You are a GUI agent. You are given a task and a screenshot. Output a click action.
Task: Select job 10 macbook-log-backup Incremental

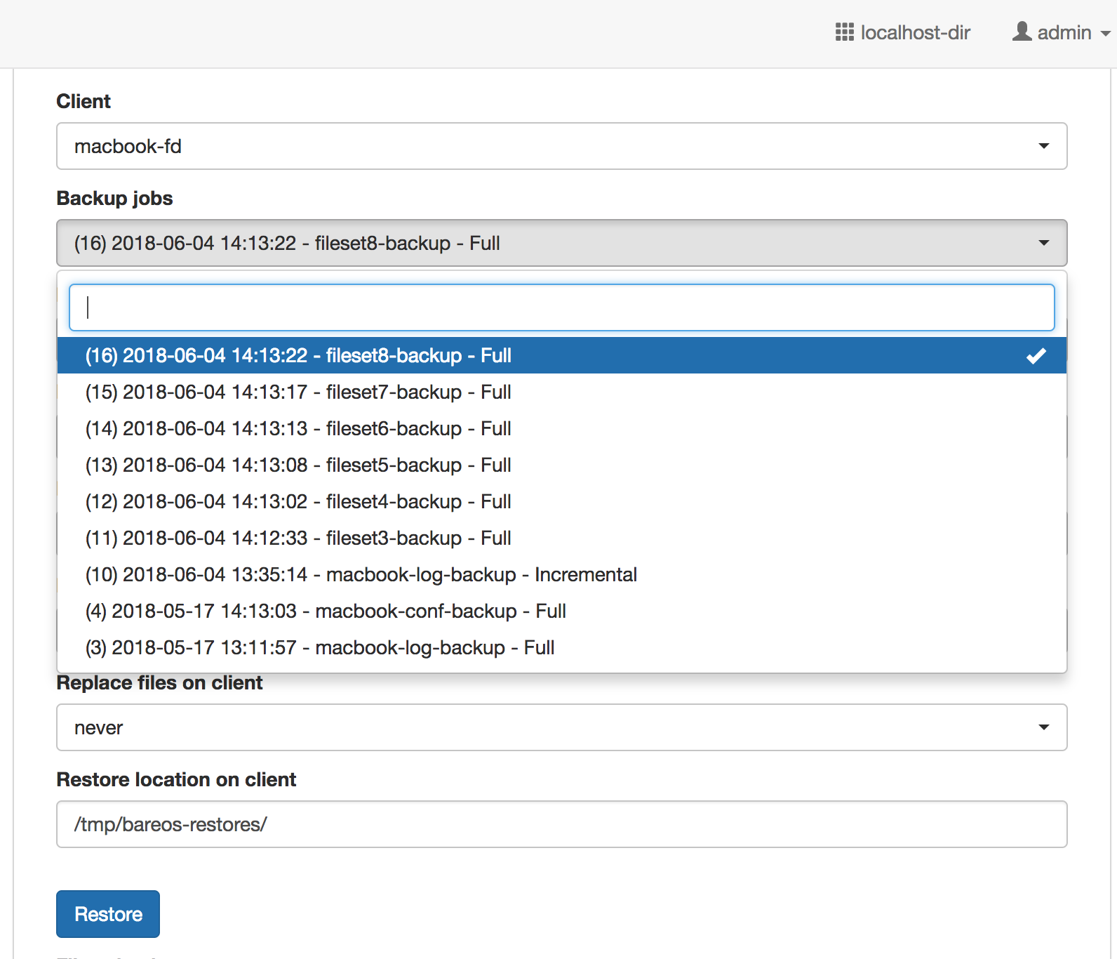(361, 575)
